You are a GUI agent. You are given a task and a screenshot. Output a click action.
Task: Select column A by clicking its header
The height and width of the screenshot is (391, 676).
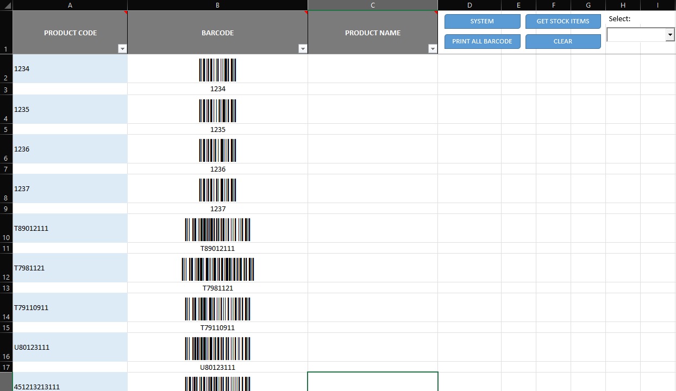pyautogui.click(x=70, y=5)
